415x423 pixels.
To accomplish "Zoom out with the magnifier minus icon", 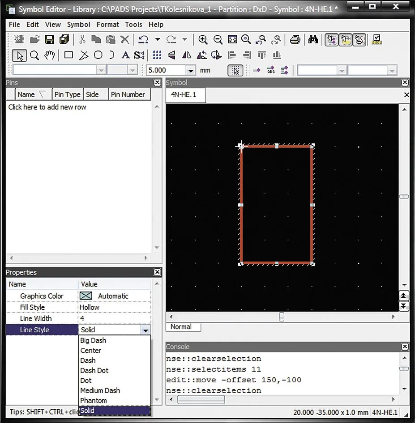I will [218, 39].
